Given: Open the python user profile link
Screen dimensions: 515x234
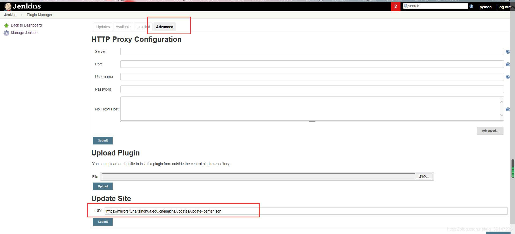Looking at the screenshot, I should [485, 7].
